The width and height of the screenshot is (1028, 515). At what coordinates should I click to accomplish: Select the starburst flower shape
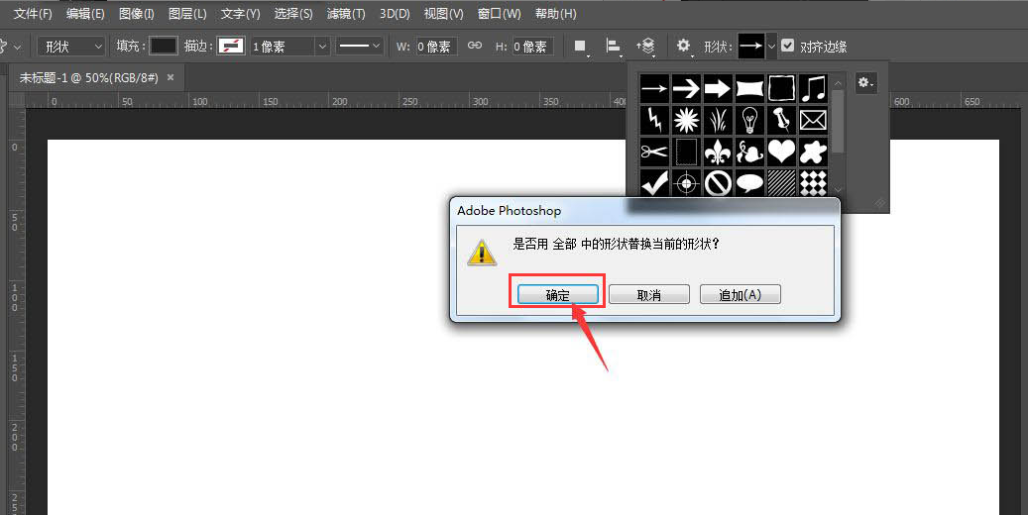[x=686, y=120]
